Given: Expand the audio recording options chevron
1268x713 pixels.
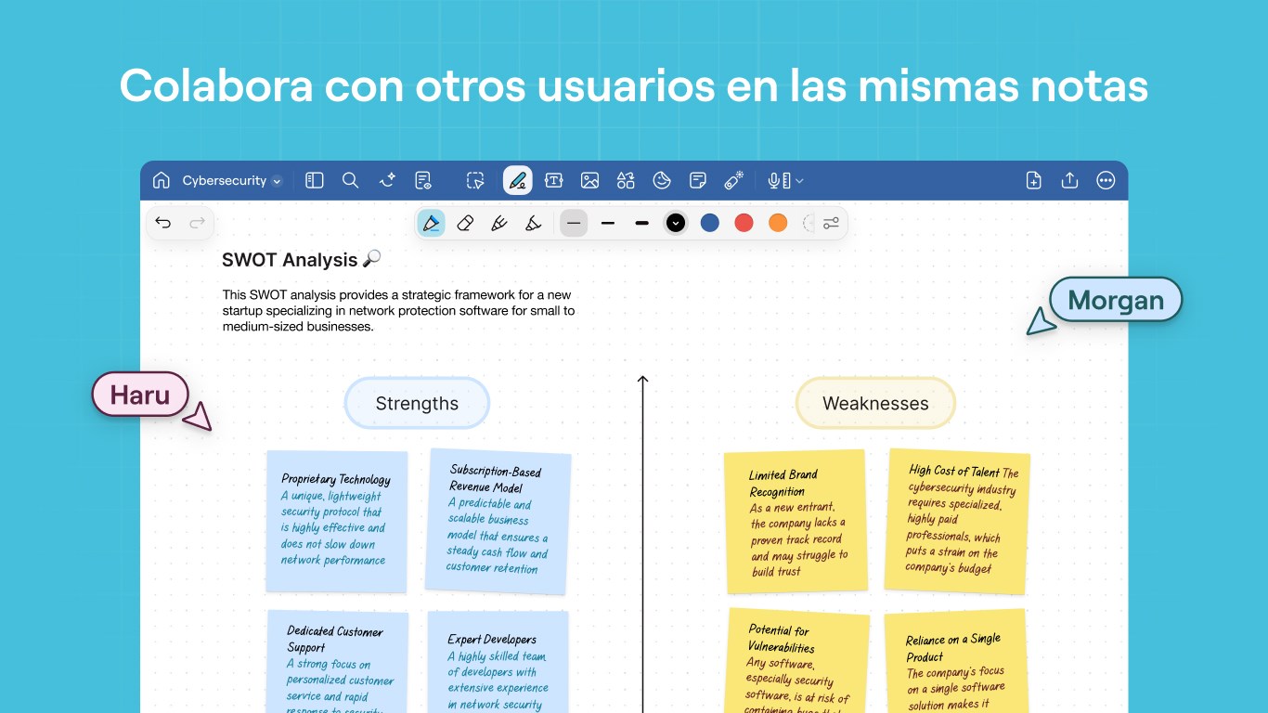Looking at the screenshot, I should tap(799, 181).
